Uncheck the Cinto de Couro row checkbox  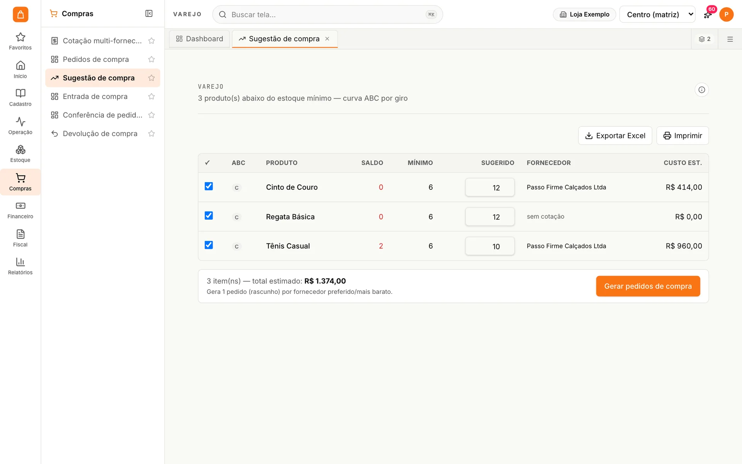209,186
